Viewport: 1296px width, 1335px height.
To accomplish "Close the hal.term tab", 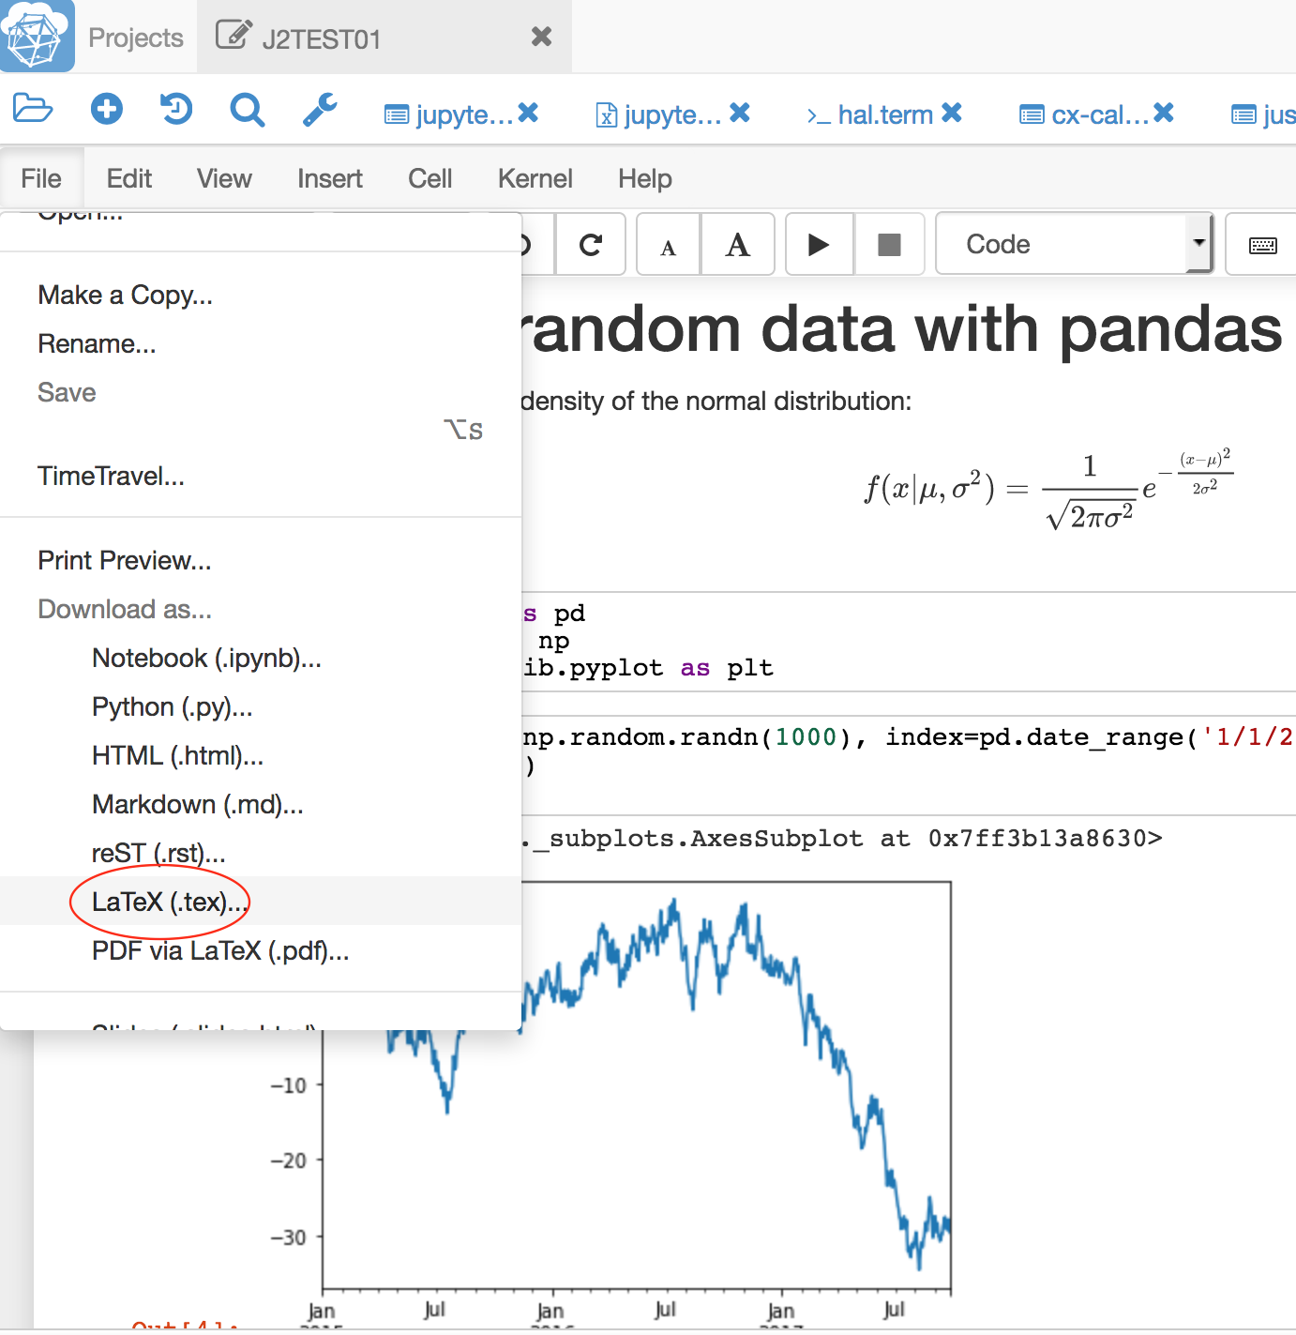I will pos(952,114).
